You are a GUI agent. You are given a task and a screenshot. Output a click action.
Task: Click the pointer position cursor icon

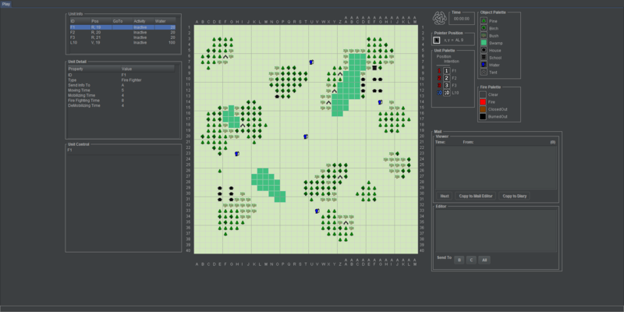[437, 40]
